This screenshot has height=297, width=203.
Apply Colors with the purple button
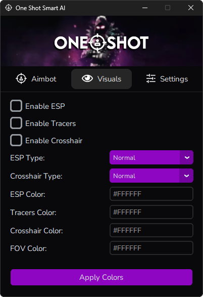[101, 277]
